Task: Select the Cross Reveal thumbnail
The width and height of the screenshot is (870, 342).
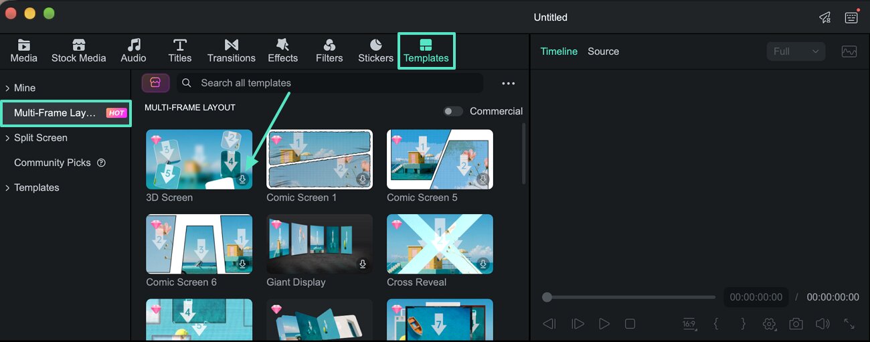Action: coord(440,244)
